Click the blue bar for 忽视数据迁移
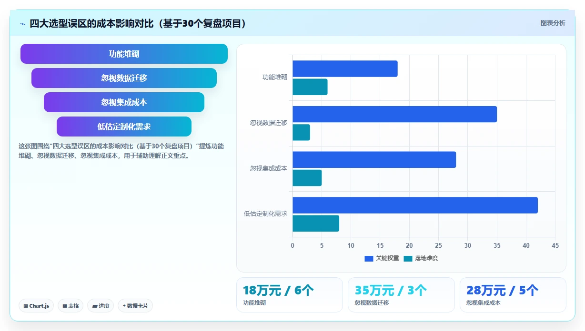Viewport: 585px width, 331px height. pyautogui.click(x=394, y=114)
